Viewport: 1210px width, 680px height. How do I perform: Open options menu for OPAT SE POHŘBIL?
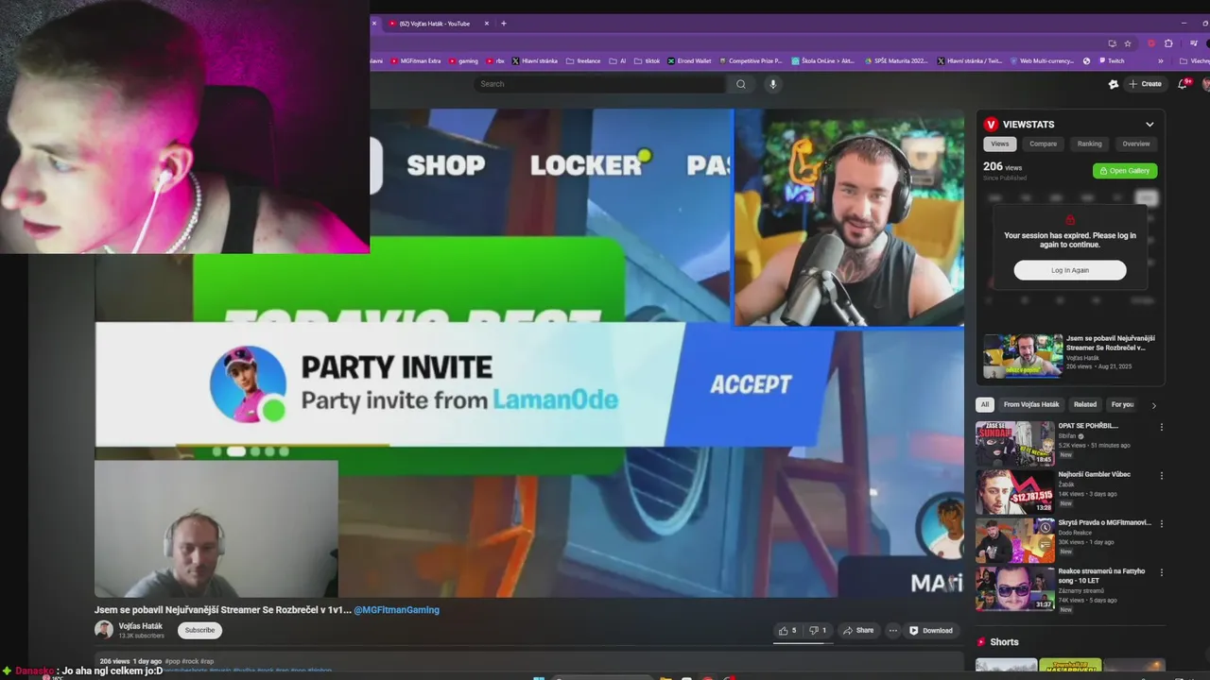[1162, 427]
